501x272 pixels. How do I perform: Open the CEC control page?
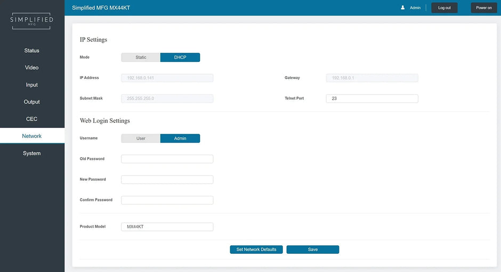[32, 119]
